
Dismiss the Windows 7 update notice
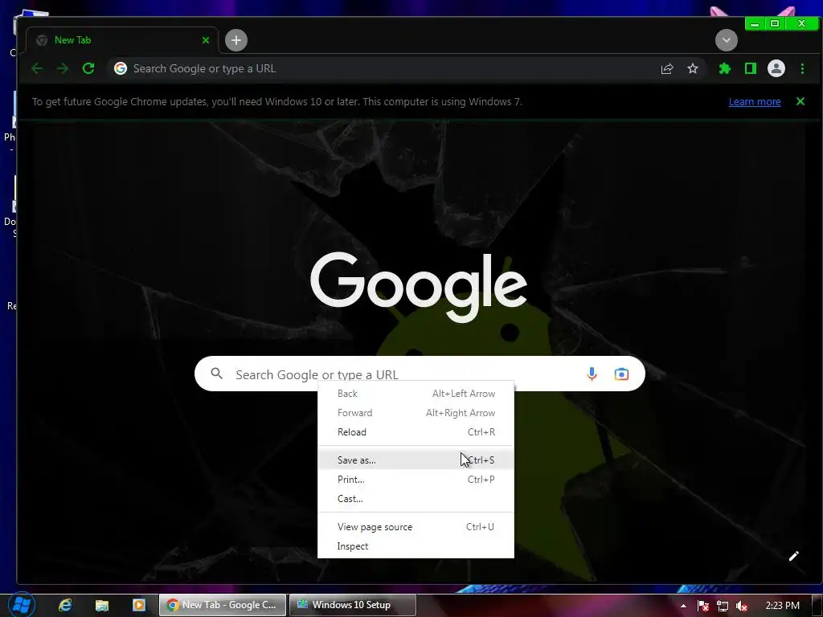(800, 101)
